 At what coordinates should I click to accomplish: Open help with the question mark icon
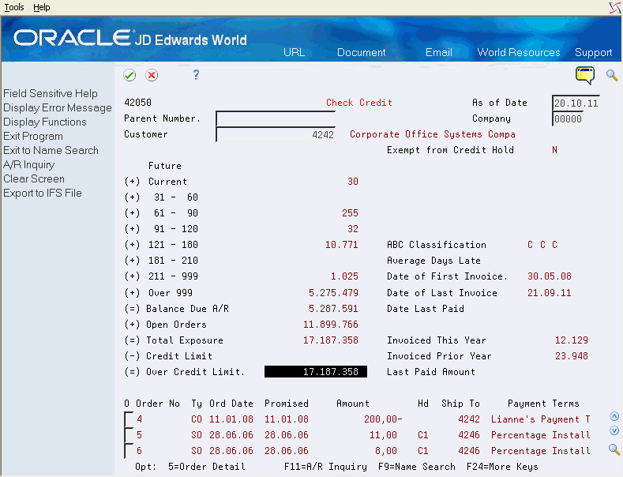click(196, 75)
